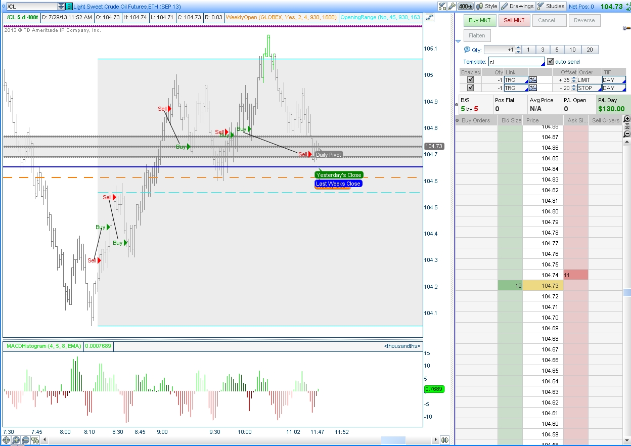Click the ask size 11 cell at 104.74
The image size is (631, 446).
tap(575, 275)
